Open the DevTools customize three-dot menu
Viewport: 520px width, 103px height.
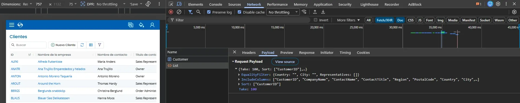point(506,4)
